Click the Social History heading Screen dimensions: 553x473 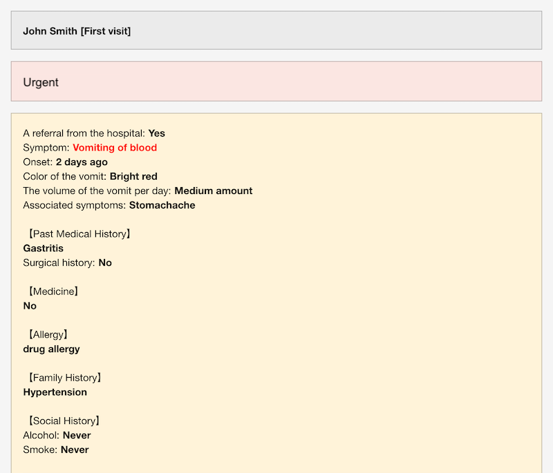click(64, 421)
